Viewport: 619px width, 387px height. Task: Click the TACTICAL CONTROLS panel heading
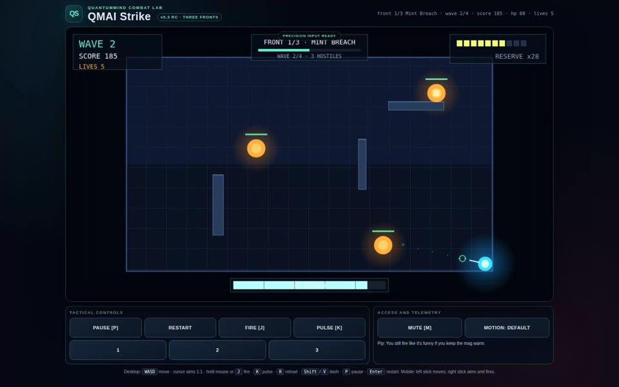click(x=96, y=312)
